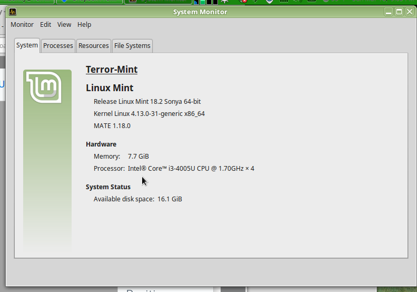Switch to the Resources tab
This screenshot has width=417, height=292.
click(x=94, y=46)
